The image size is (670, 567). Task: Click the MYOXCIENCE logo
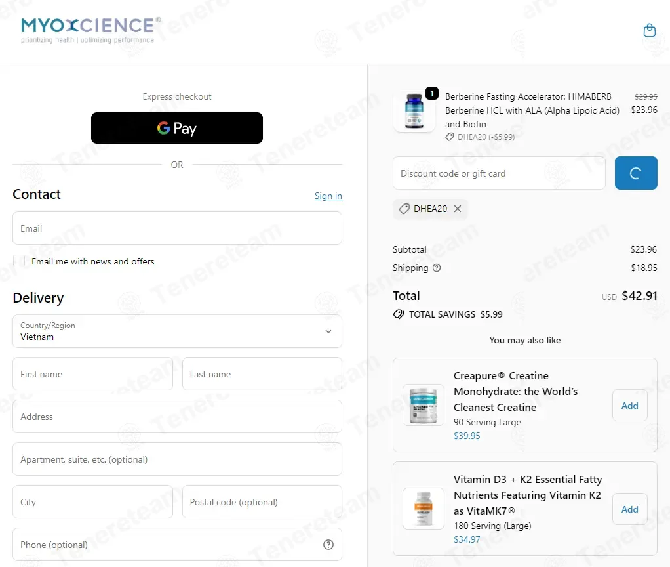click(x=90, y=30)
